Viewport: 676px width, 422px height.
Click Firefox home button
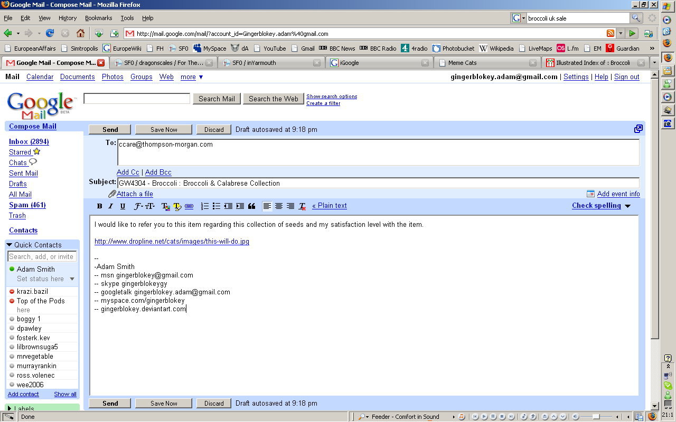point(80,33)
